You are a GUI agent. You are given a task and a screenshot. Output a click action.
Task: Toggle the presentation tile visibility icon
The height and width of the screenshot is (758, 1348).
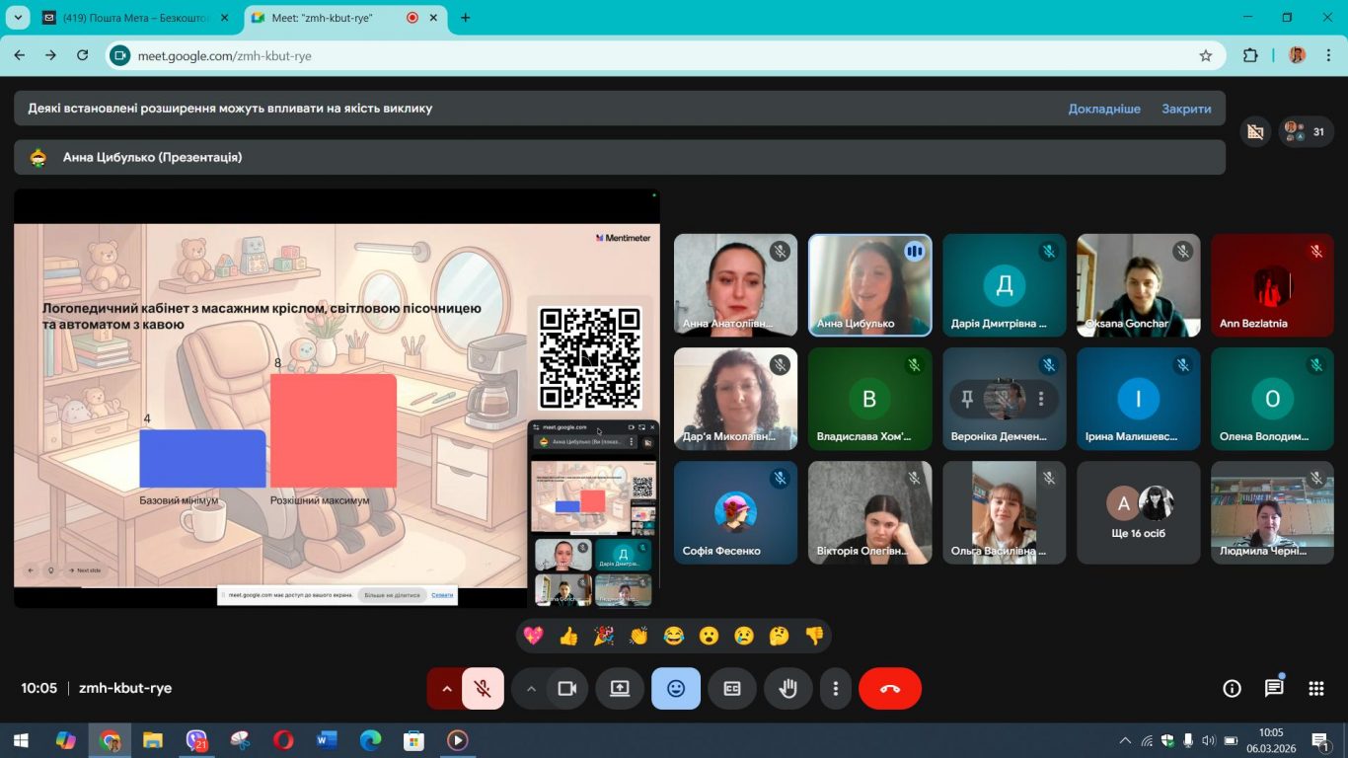1255,131
